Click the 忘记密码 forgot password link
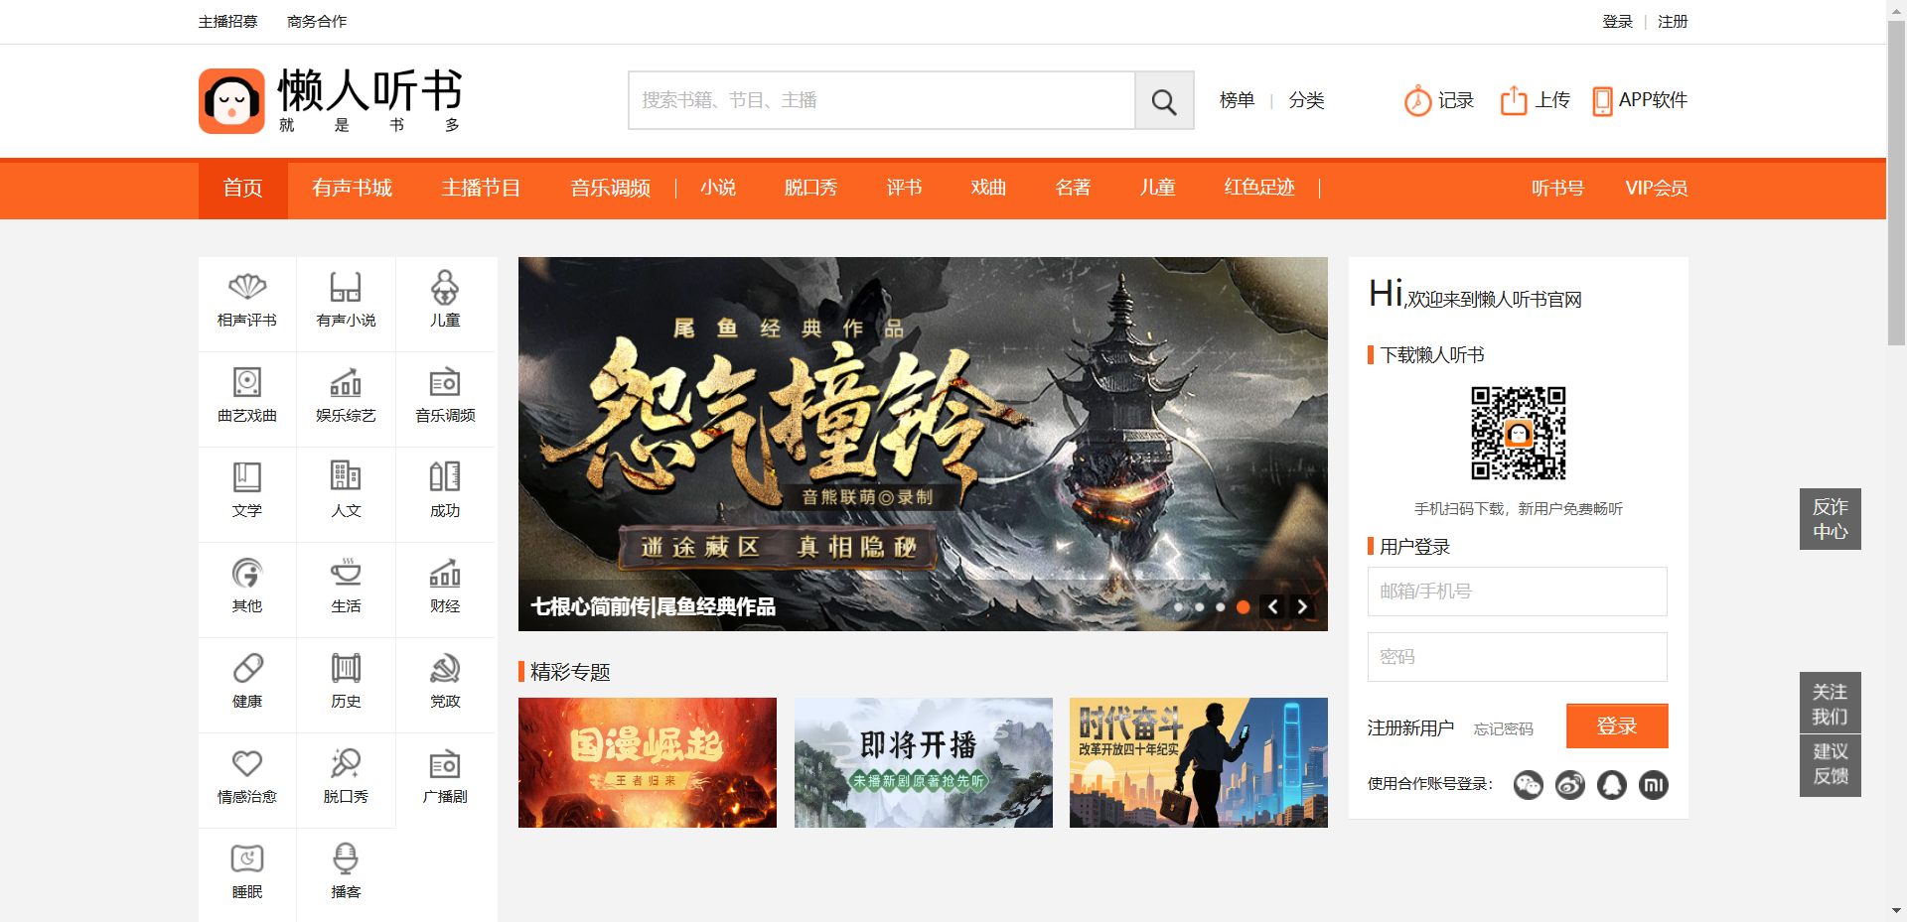The width and height of the screenshot is (1907, 922). click(1504, 727)
